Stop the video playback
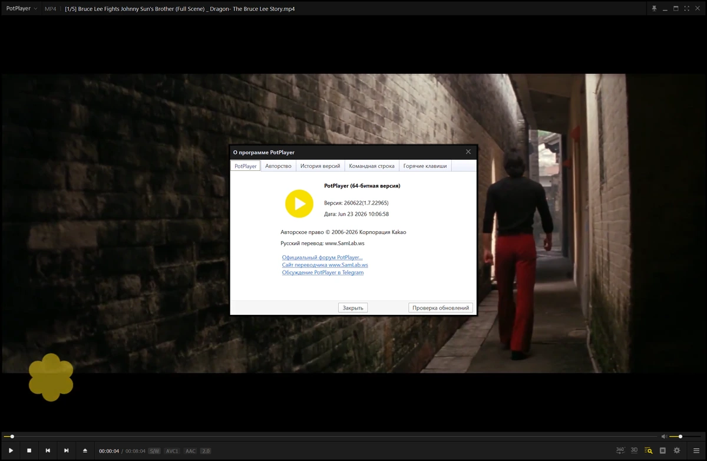The width and height of the screenshot is (707, 461). [x=29, y=450]
